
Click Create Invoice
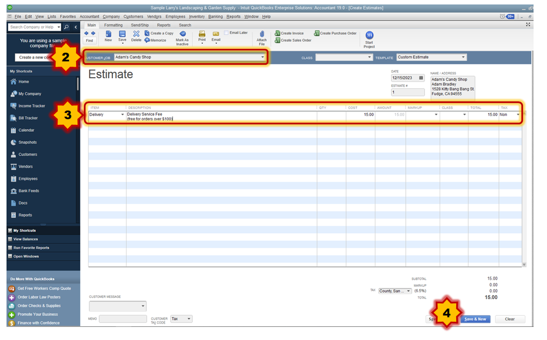point(289,33)
